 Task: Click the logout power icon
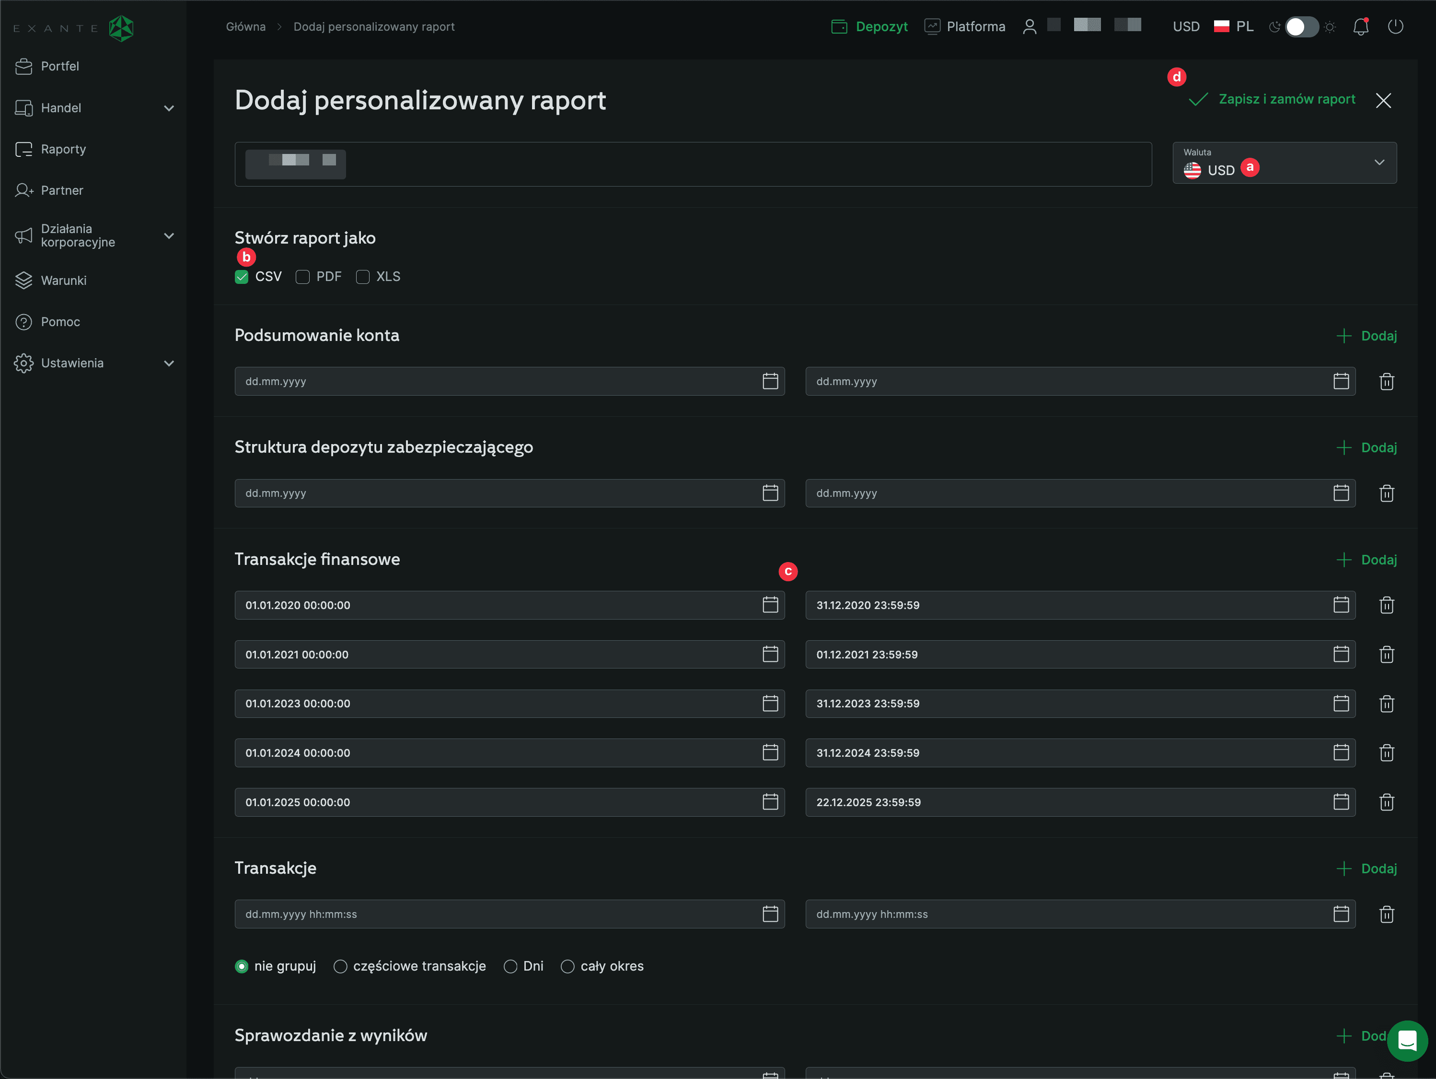pyautogui.click(x=1395, y=27)
